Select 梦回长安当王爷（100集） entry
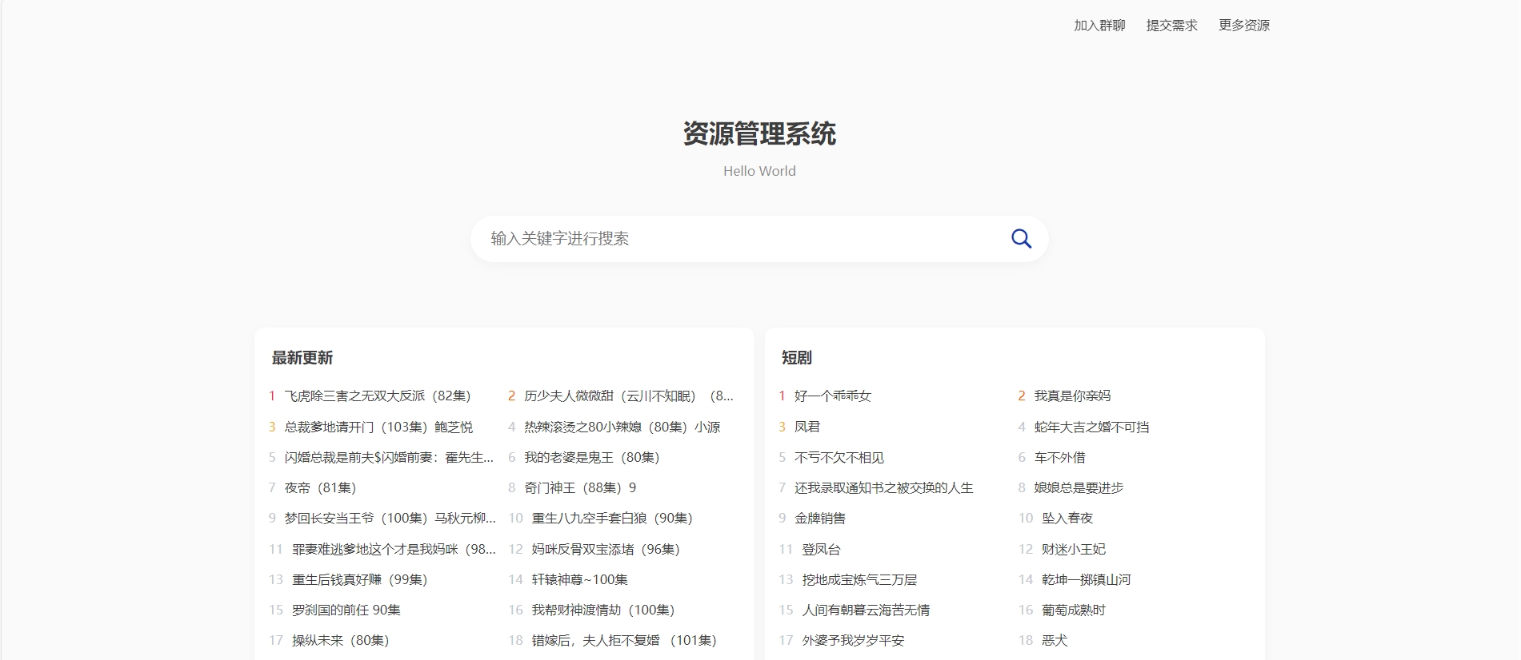This screenshot has width=1521, height=660. point(390,518)
